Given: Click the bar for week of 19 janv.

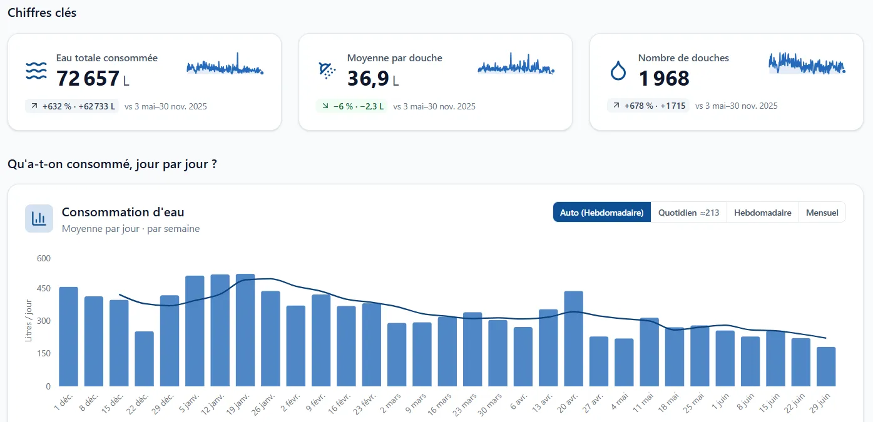Looking at the screenshot, I should click(245, 330).
